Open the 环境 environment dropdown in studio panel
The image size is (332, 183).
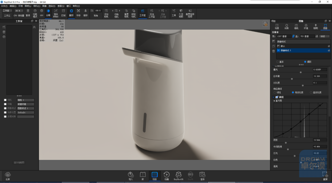(26, 104)
